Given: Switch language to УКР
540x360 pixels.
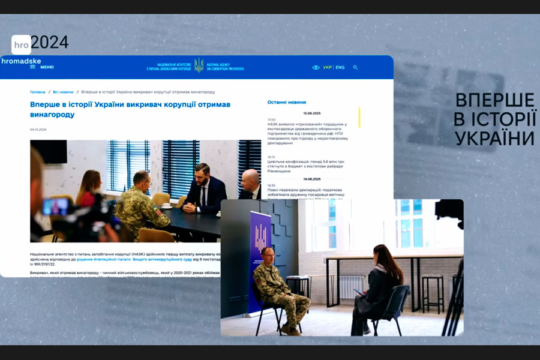Looking at the screenshot, I should click(327, 67).
